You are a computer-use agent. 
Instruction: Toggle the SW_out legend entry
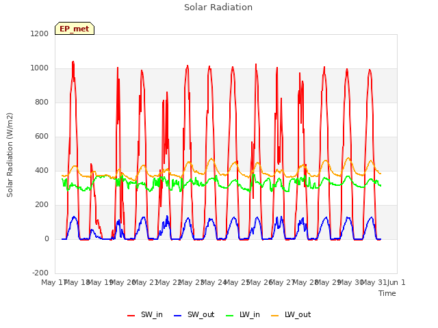194,314
